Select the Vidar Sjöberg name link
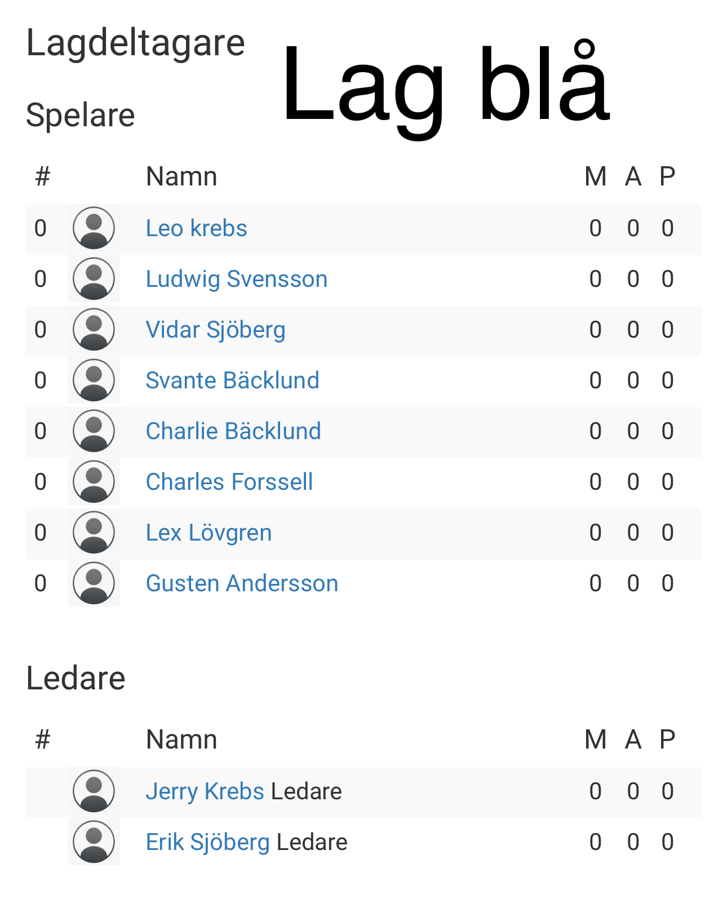The width and height of the screenshot is (727, 912). tap(215, 330)
